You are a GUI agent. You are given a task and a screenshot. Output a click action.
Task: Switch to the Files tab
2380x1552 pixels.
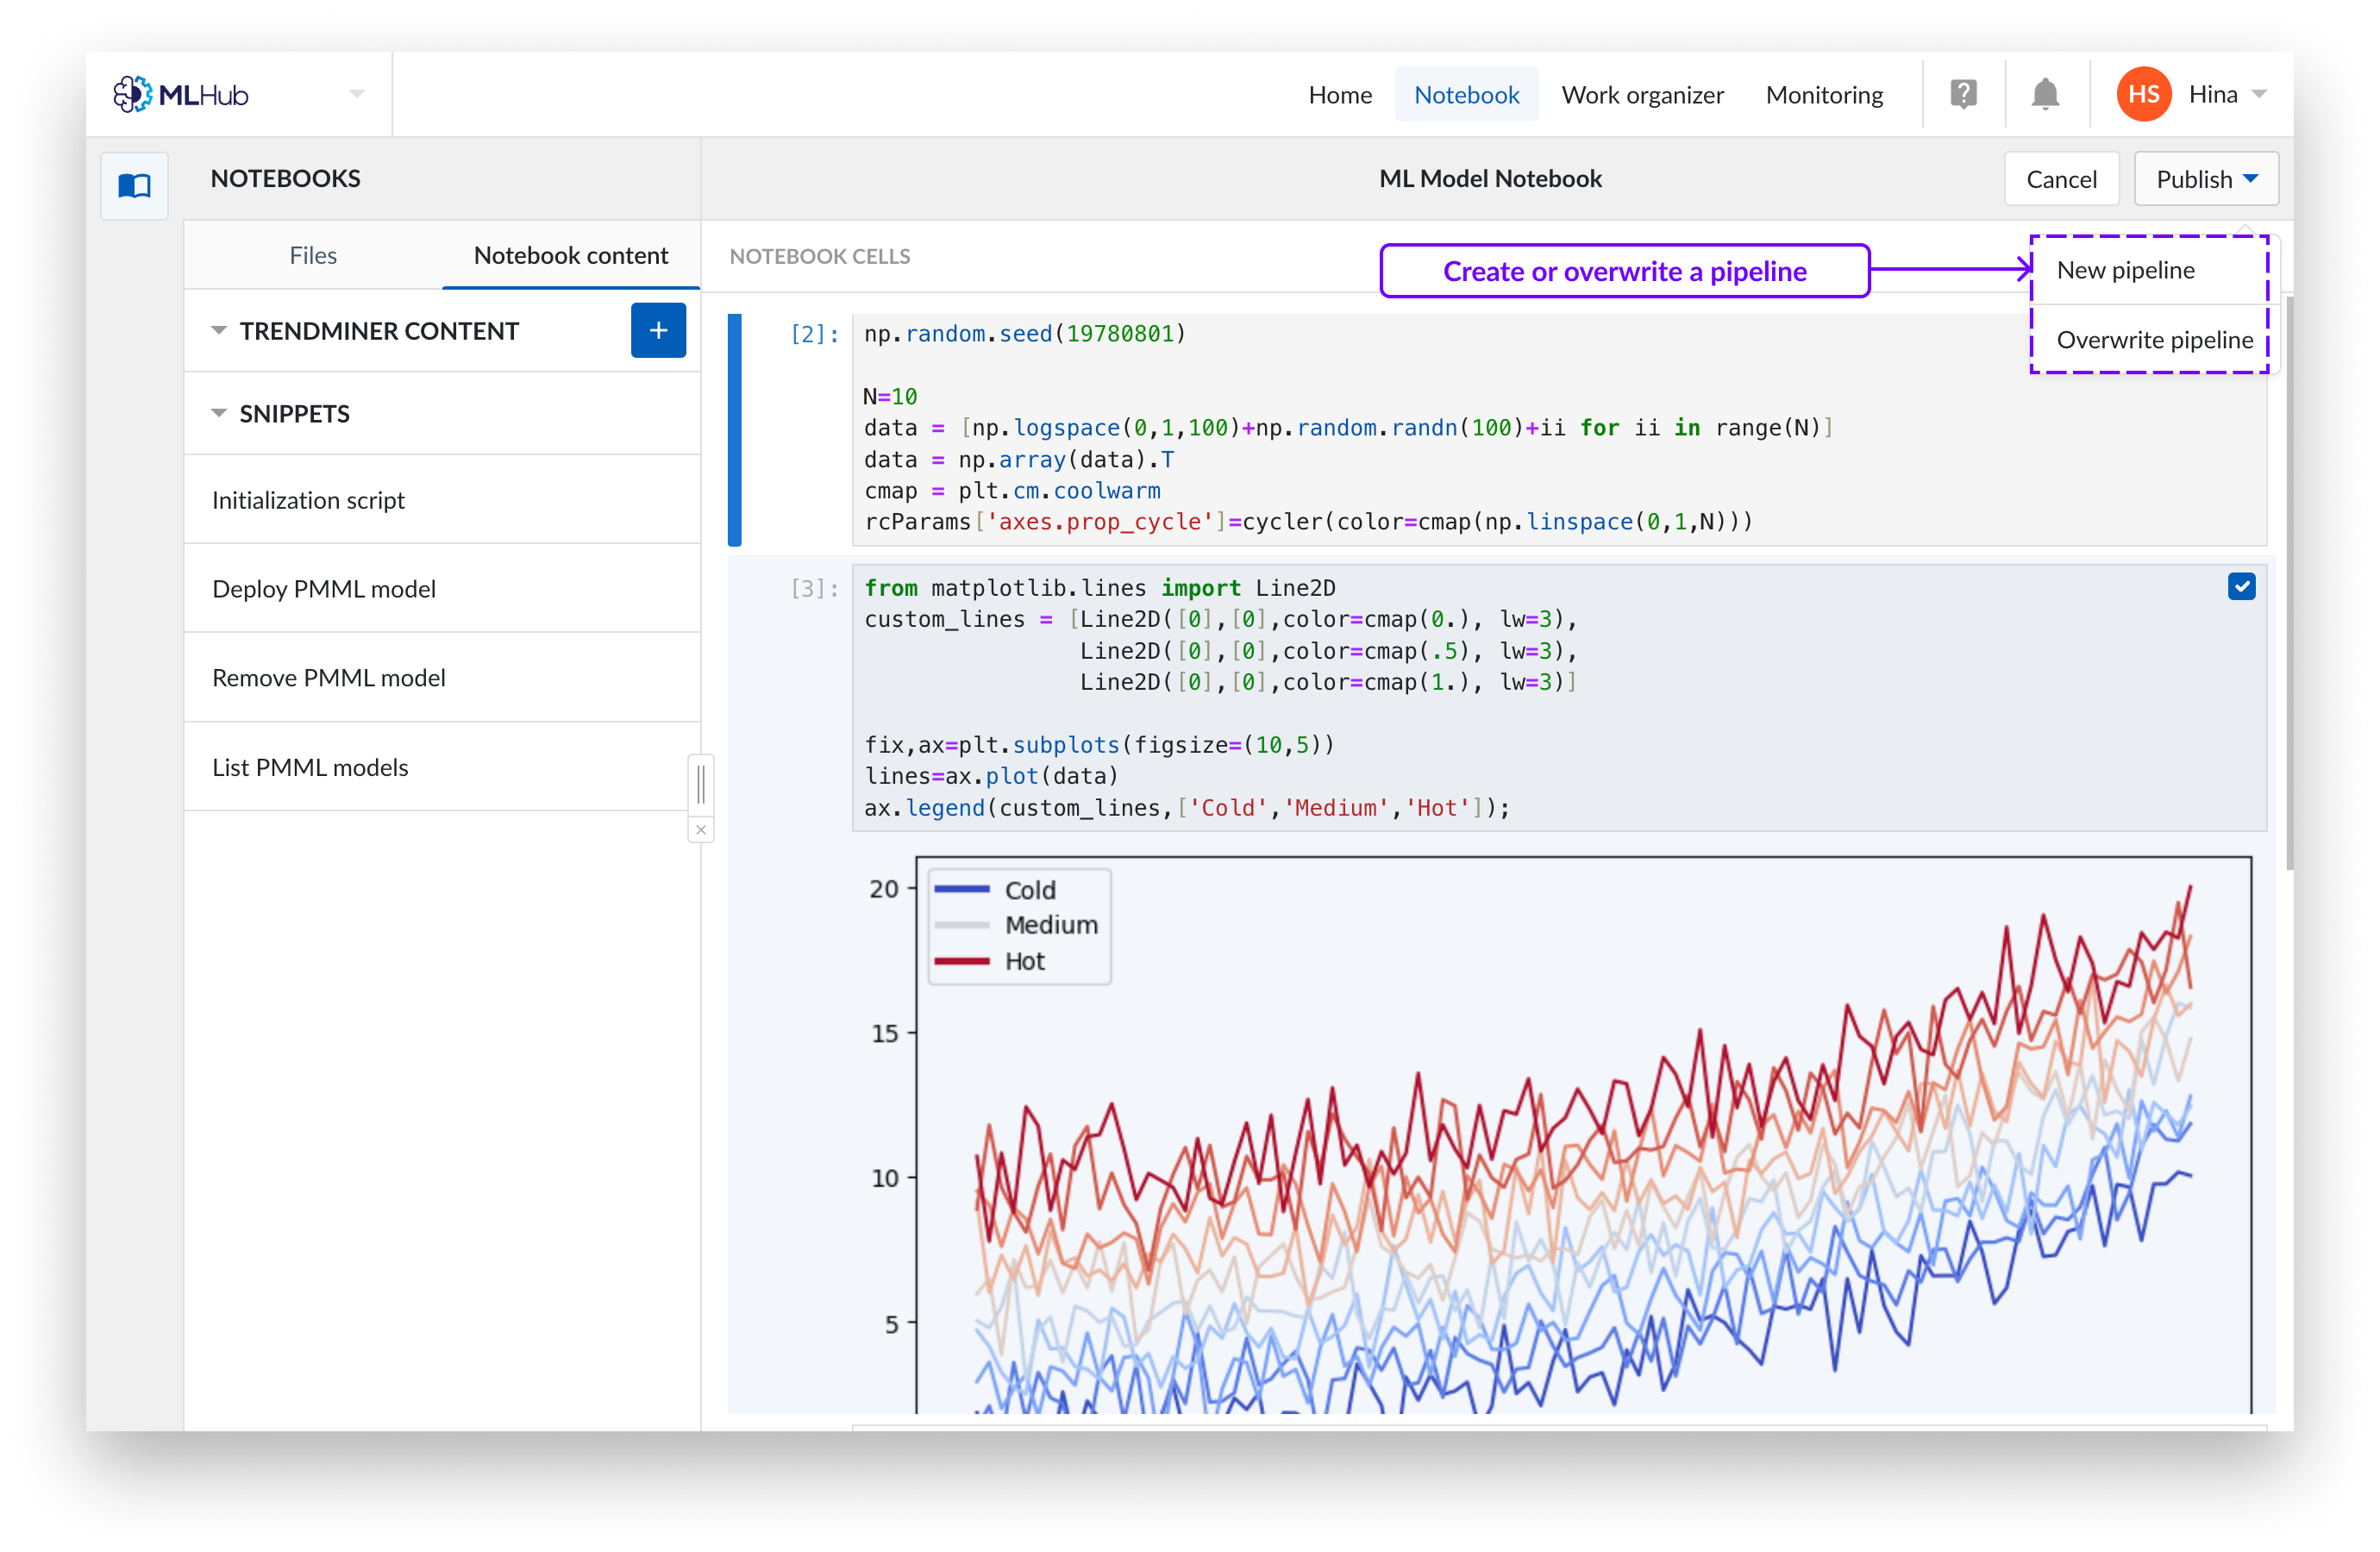(313, 256)
